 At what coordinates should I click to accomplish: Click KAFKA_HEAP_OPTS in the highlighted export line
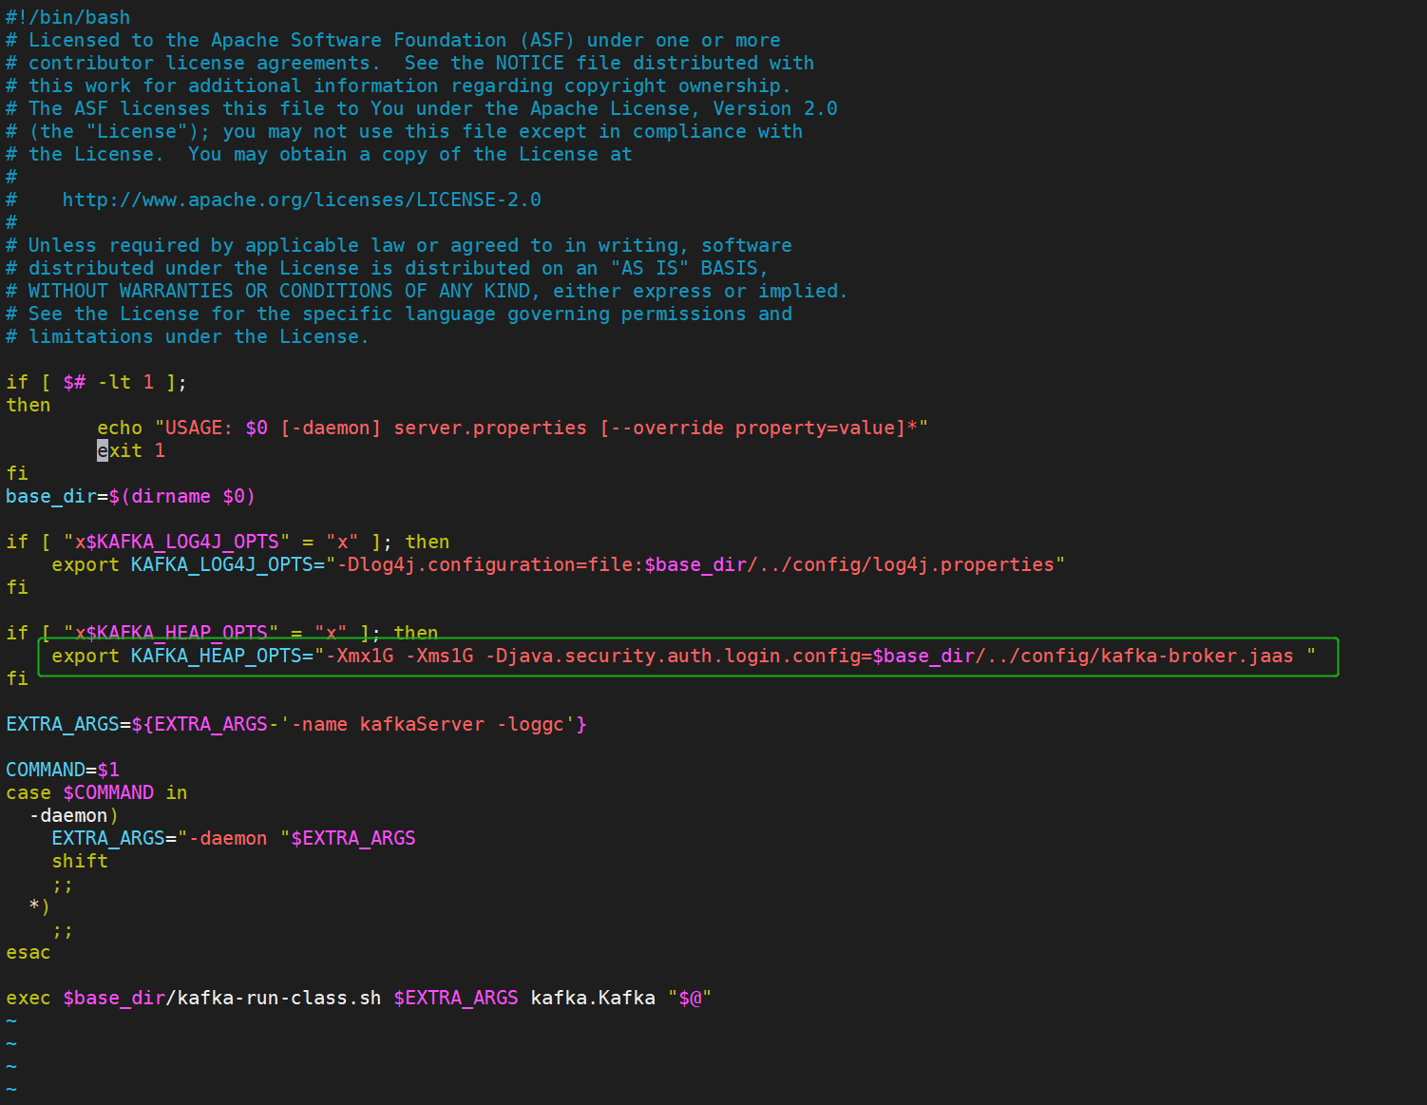click(216, 657)
